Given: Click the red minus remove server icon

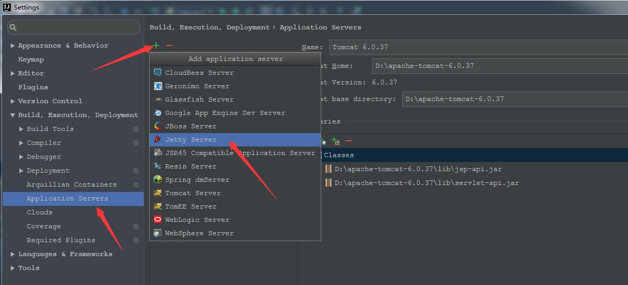Looking at the screenshot, I should pyautogui.click(x=169, y=46).
